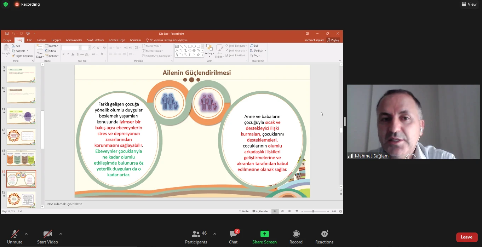Click Biçim Boyacısı format painter

click(x=22, y=56)
